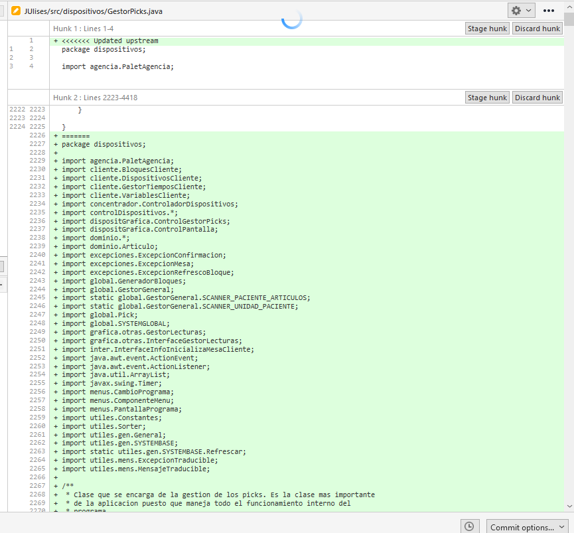Stage hunk 2 covering lines 2223-4418
Screen dimensions: 574x533
(487, 98)
